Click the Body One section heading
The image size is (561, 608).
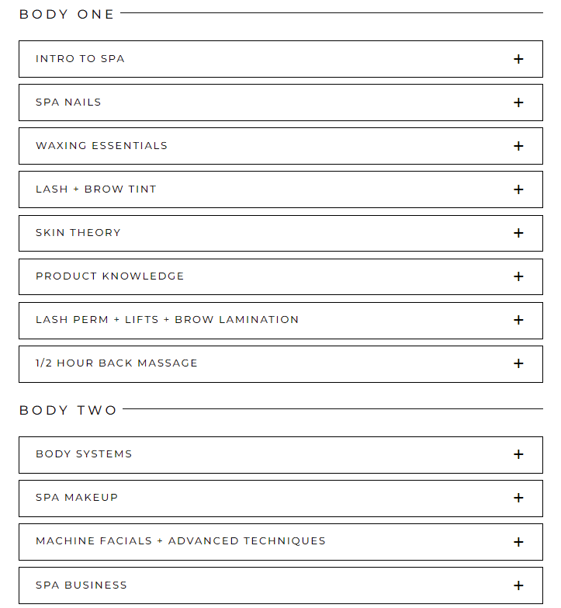pos(67,14)
